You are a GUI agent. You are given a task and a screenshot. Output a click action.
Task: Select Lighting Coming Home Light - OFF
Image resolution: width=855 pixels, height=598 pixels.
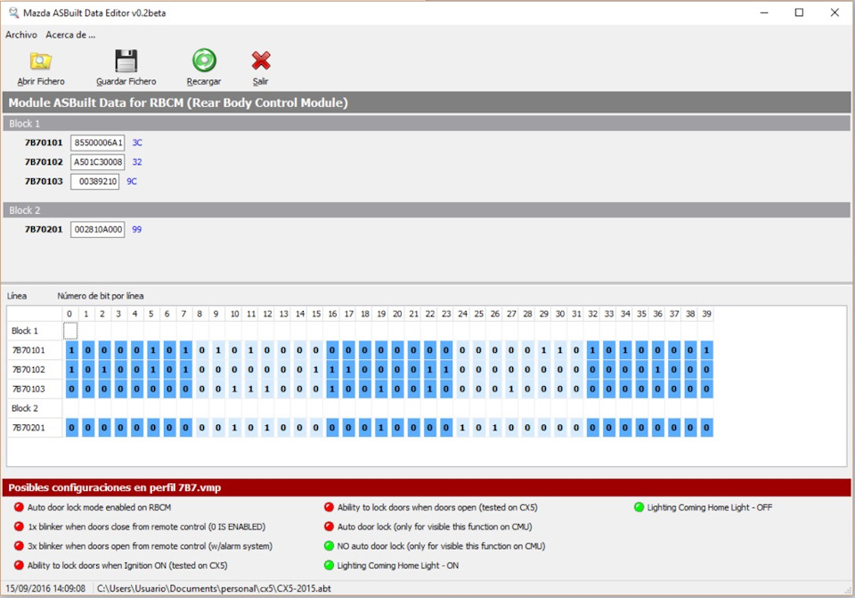click(x=704, y=507)
